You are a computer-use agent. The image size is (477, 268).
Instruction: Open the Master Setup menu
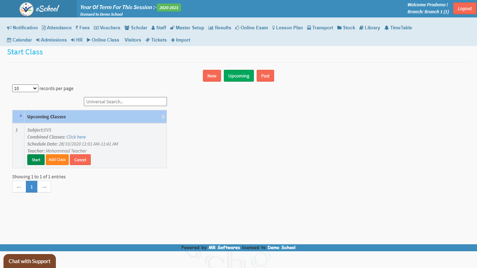(187, 28)
